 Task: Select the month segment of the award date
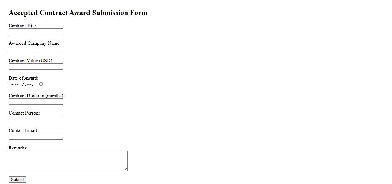pyautogui.click(x=12, y=84)
